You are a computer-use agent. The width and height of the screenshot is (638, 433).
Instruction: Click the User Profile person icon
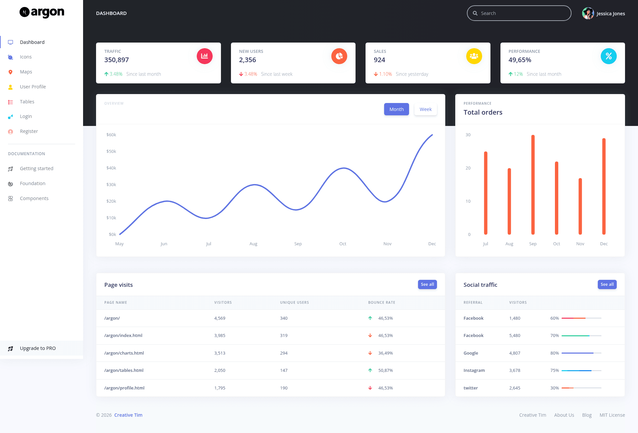11,87
